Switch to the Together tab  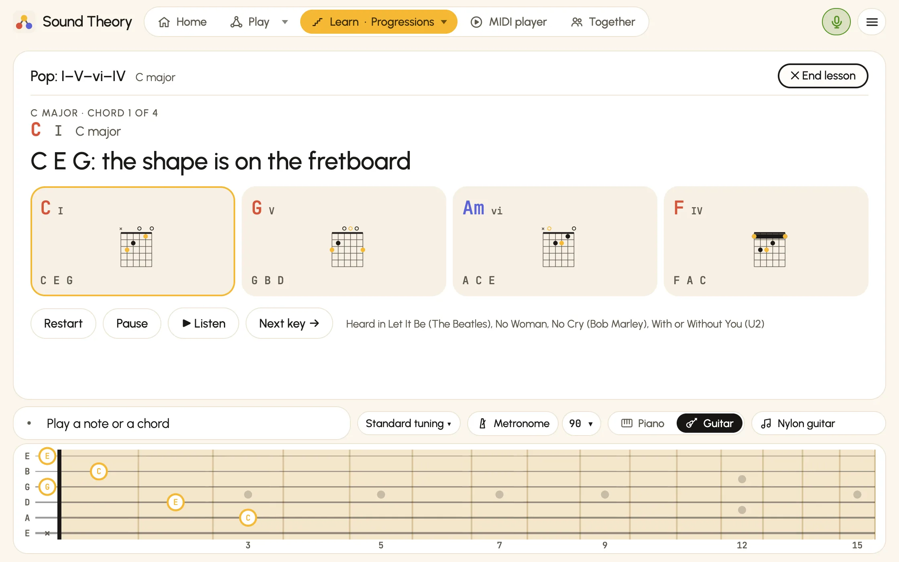[x=603, y=22]
